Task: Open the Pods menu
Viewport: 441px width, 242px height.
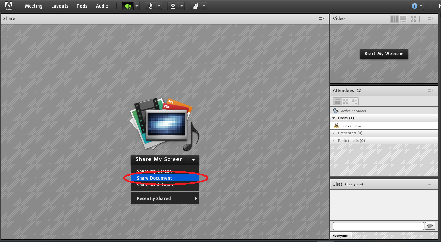Action: tap(82, 6)
